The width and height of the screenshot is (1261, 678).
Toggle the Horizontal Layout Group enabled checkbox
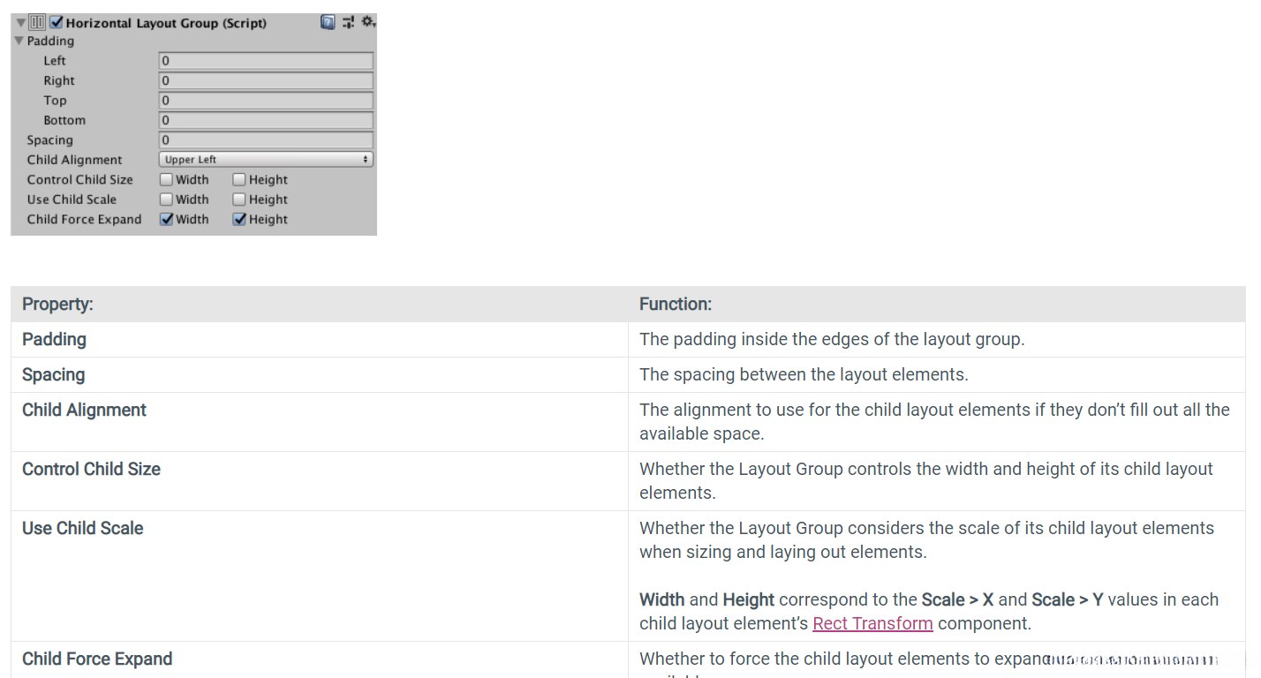57,22
